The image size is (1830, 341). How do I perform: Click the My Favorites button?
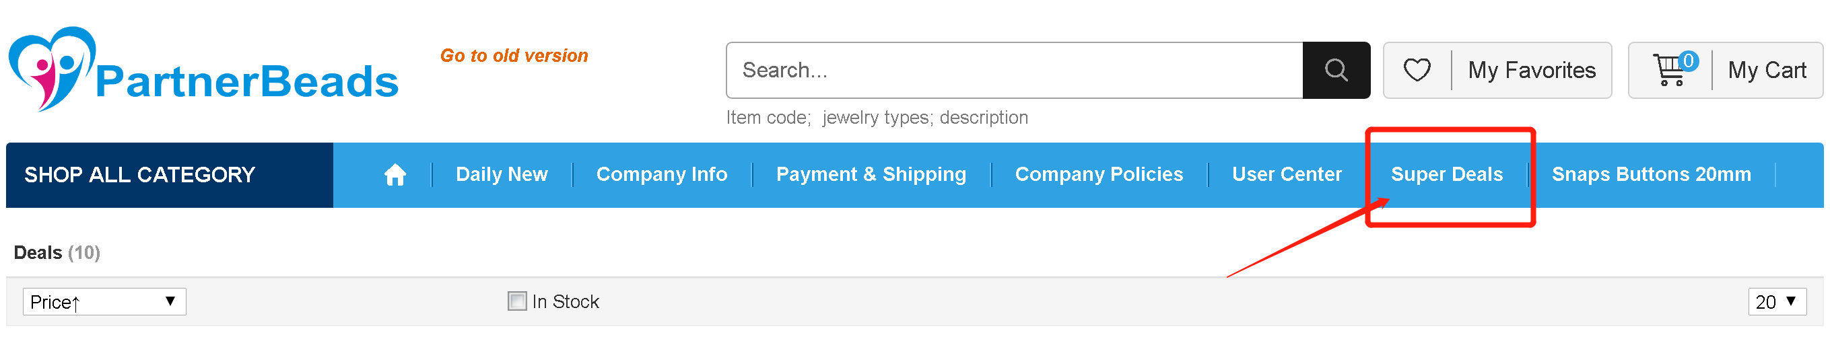click(x=1497, y=70)
